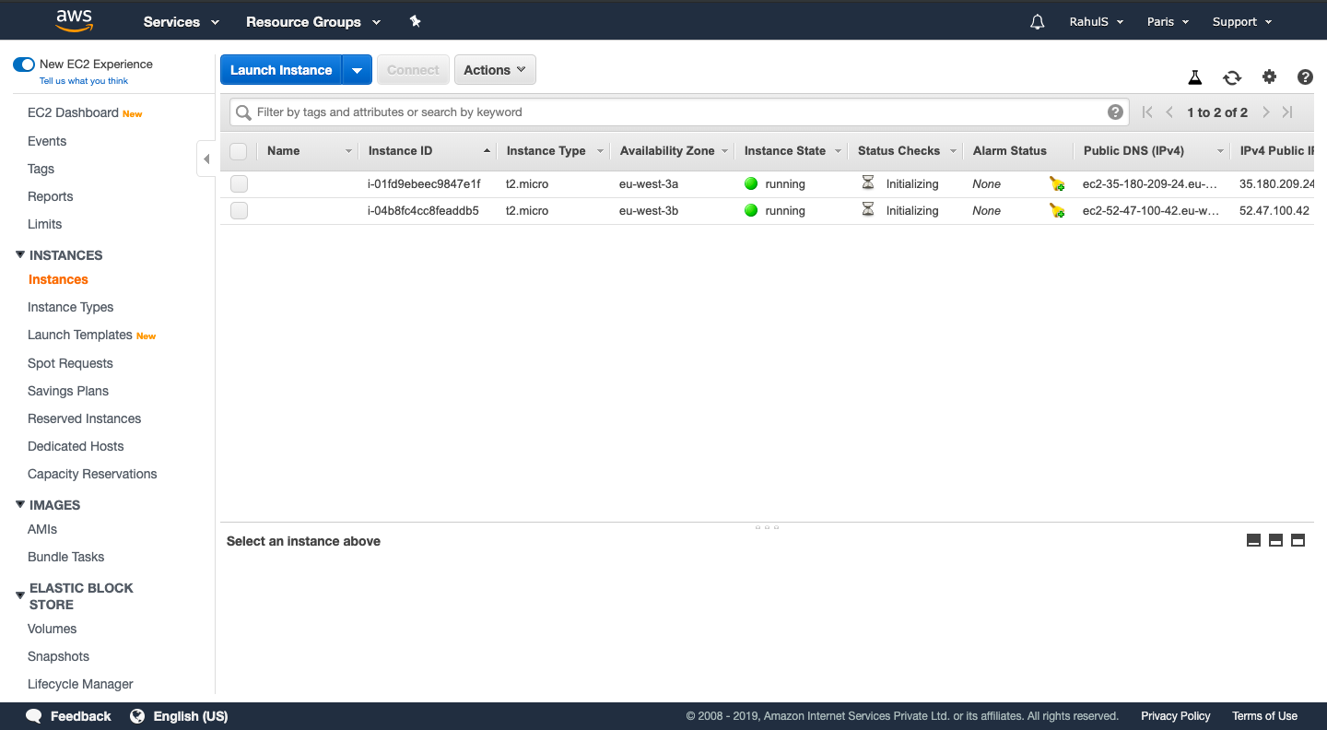Open table settings gear icon

pos(1269,77)
